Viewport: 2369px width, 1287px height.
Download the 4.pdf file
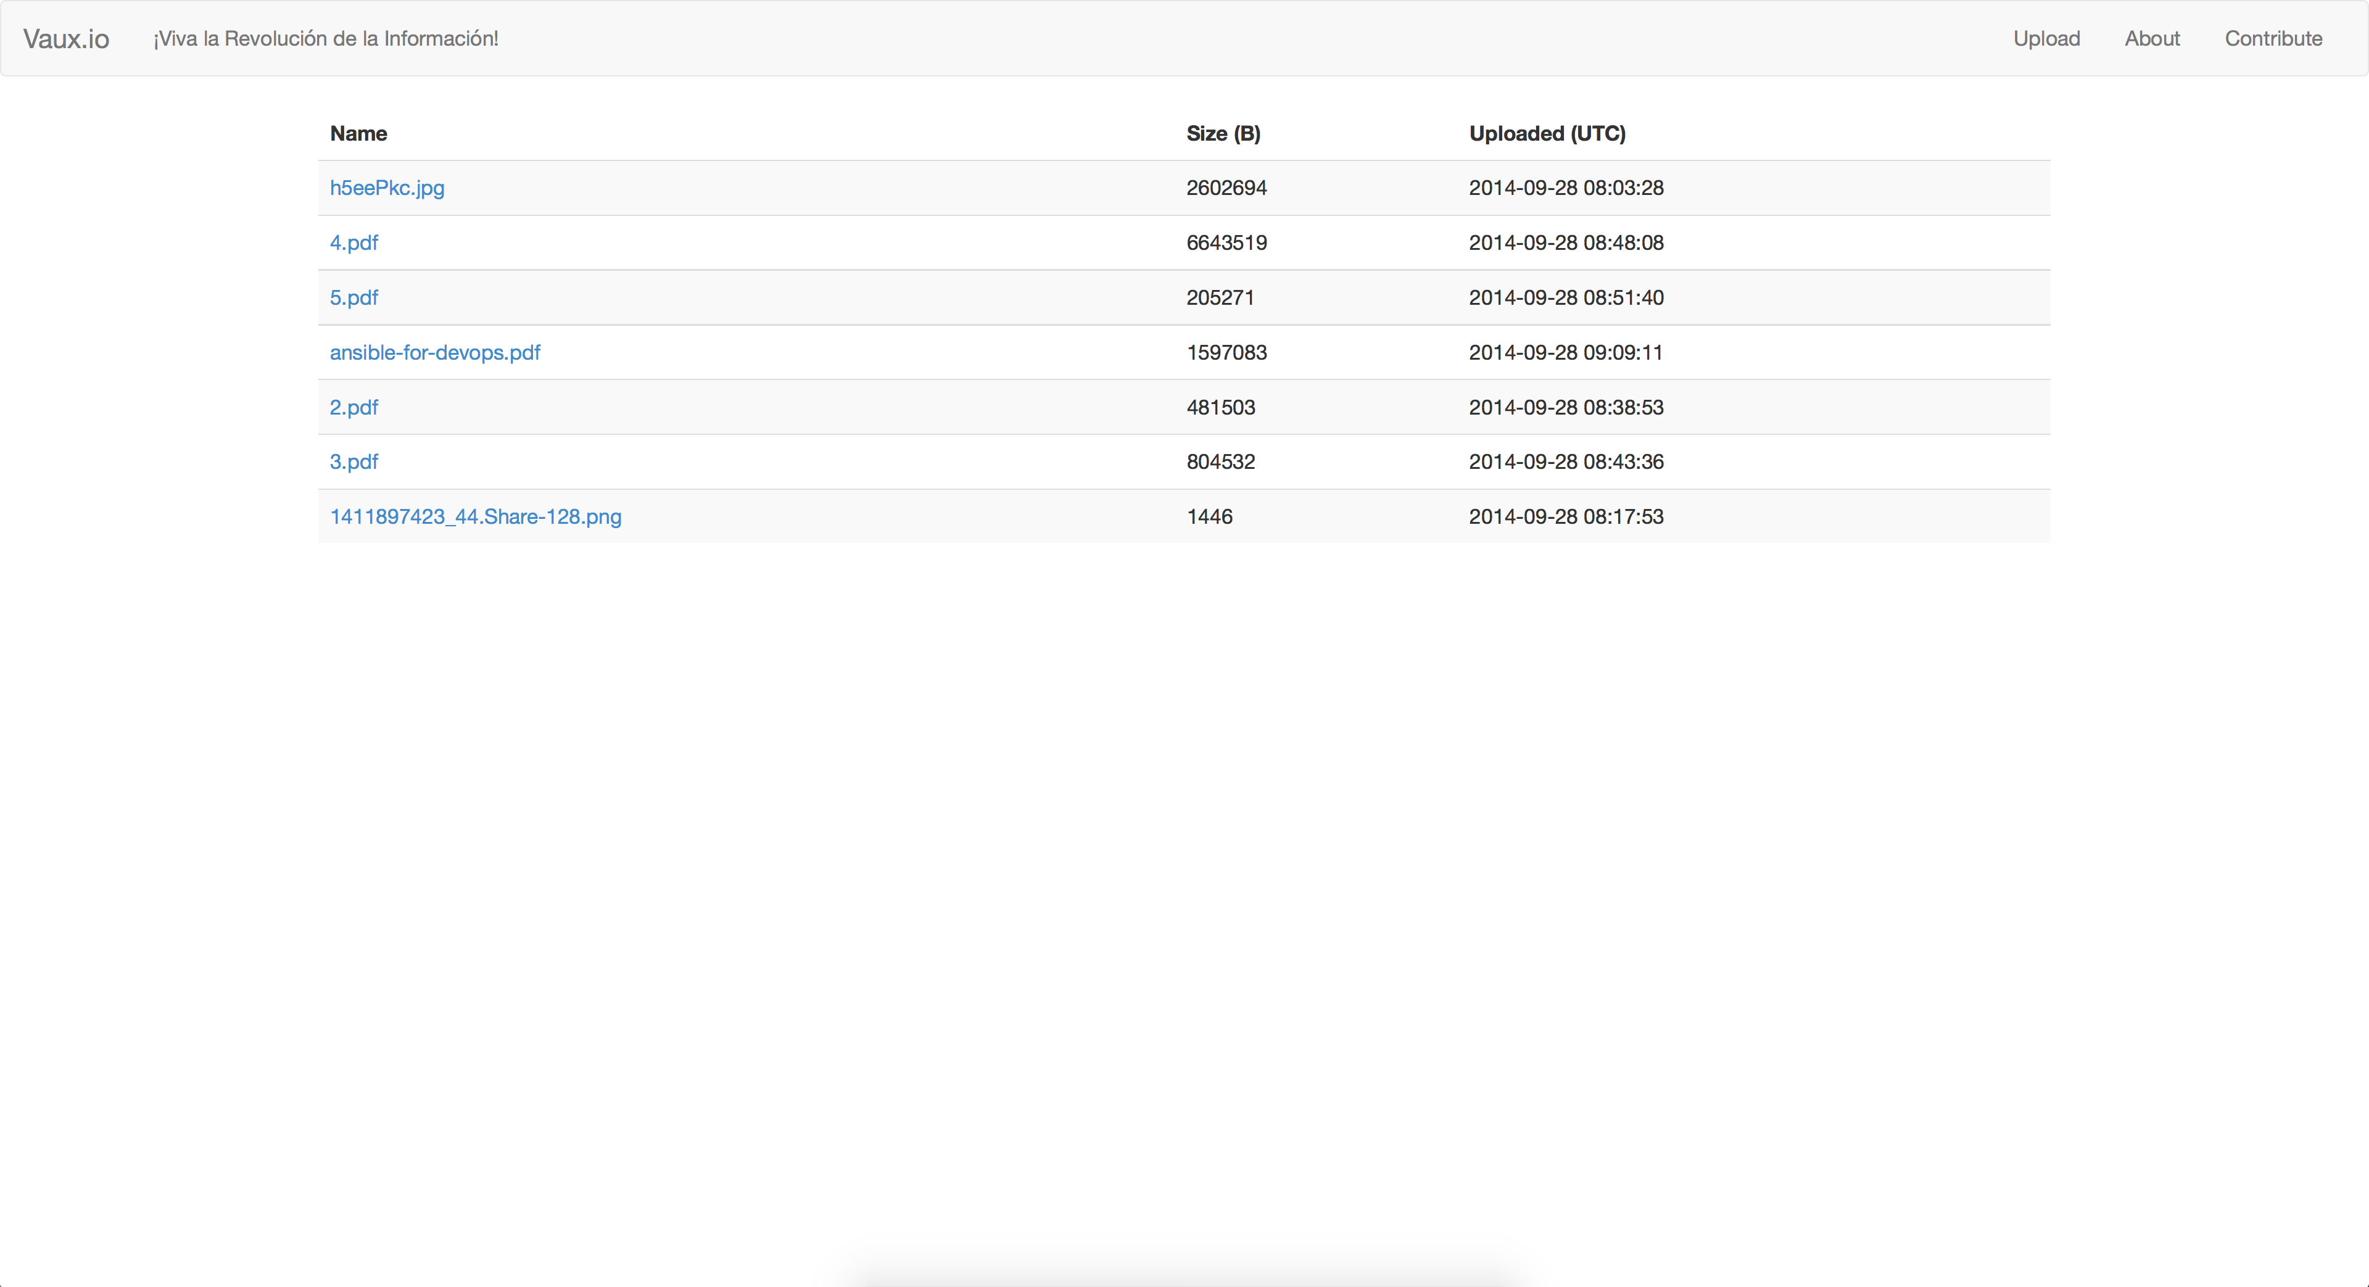click(x=353, y=243)
